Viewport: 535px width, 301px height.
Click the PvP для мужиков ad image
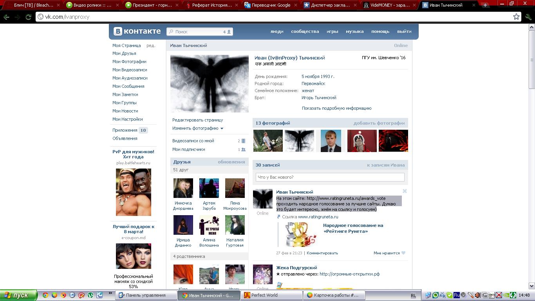click(x=134, y=192)
